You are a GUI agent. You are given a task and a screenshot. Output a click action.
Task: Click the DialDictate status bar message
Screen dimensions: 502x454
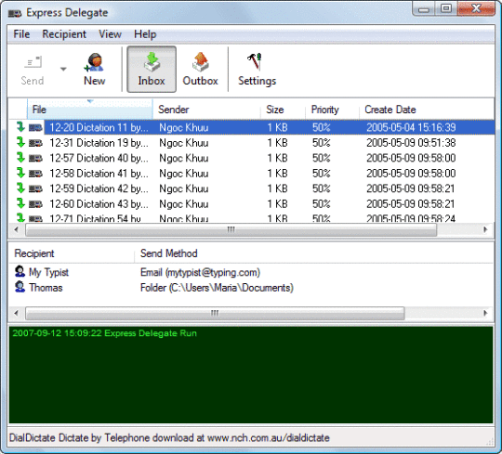169,438
